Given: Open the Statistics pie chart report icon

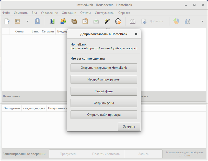Looking at the screenshot, I should (x=176, y=21).
